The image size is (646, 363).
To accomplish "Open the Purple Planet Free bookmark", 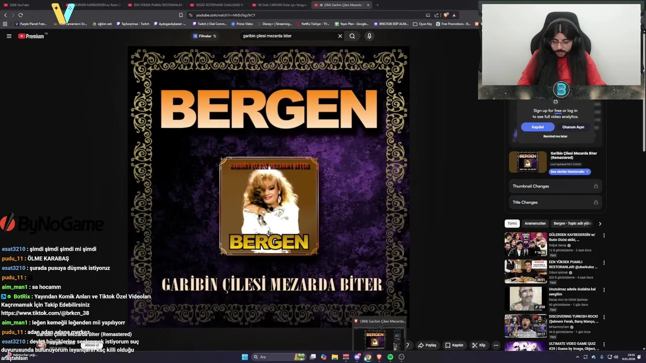I will coord(31,24).
